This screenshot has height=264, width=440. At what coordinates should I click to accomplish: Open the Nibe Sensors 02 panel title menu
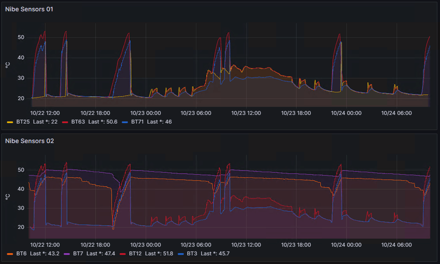[x=30, y=141]
